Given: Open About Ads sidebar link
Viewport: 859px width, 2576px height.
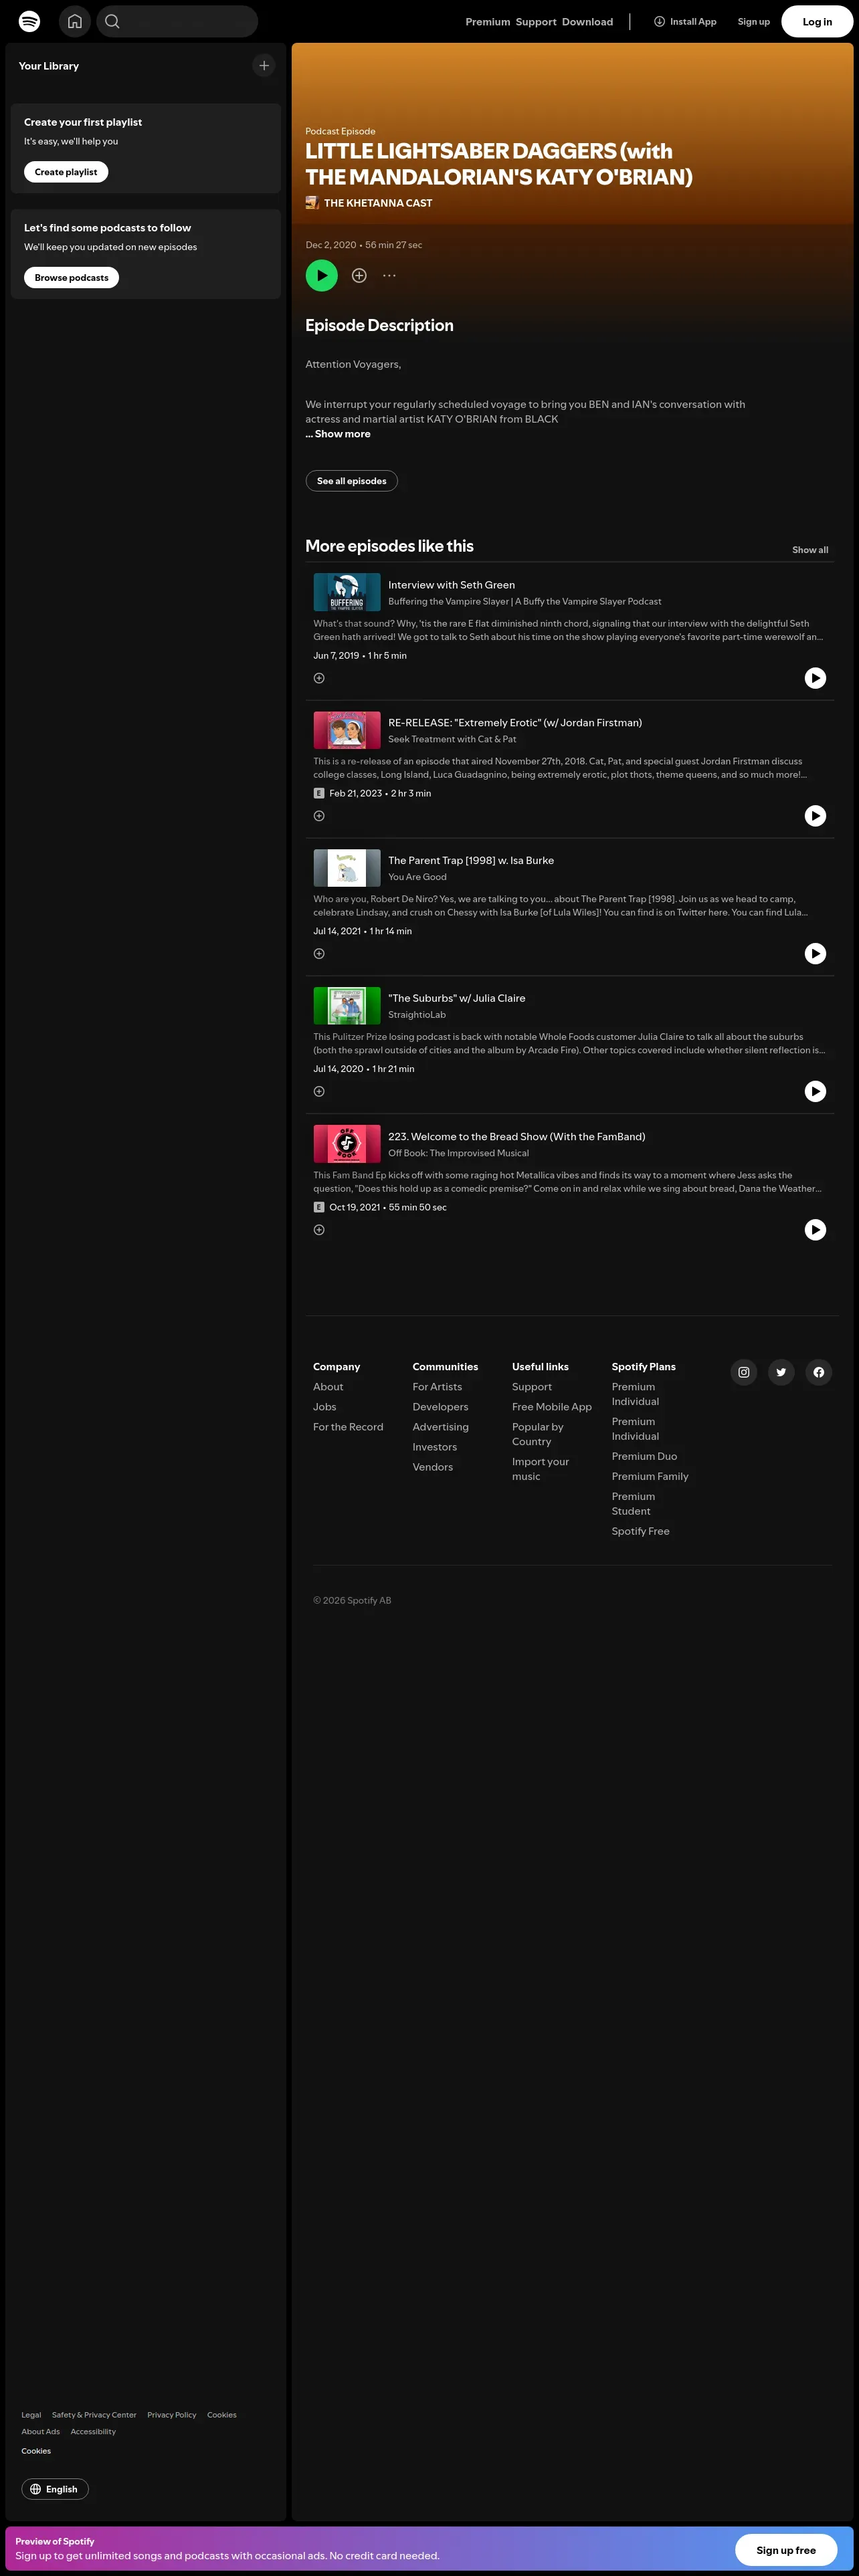Looking at the screenshot, I should (41, 2432).
